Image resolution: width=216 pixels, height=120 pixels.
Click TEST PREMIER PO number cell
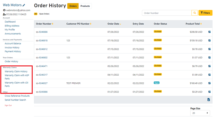pos(73,83)
